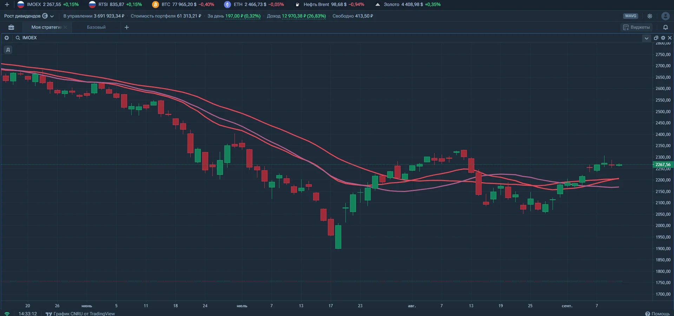Click the current price label 2267,56
The height and width of the screenshot is (316, 674).
(x=663, y=165)
